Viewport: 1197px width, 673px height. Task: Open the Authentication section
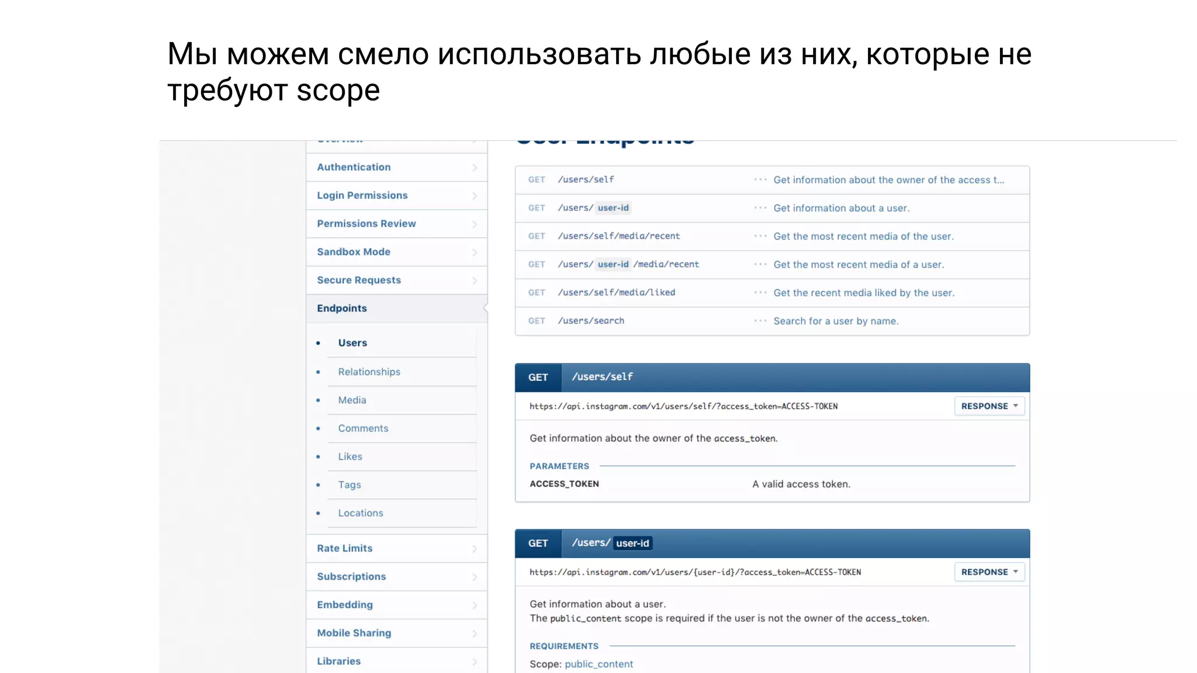coord(396,167)
